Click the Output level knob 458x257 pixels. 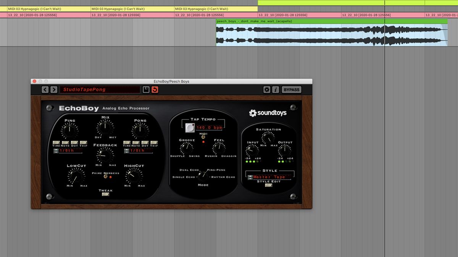click(285, 151)
